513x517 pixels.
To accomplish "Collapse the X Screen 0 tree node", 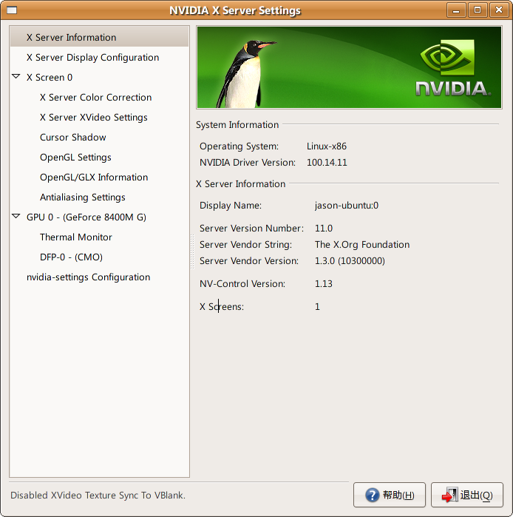I will click(16, 77).
